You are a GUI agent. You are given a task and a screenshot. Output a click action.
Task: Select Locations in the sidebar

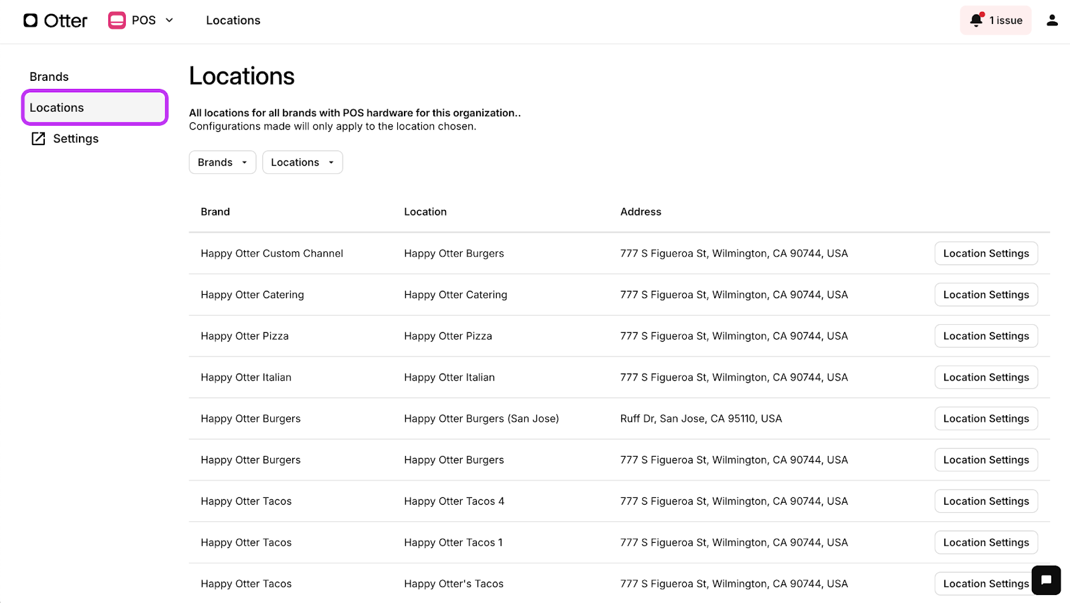(94, 108)
